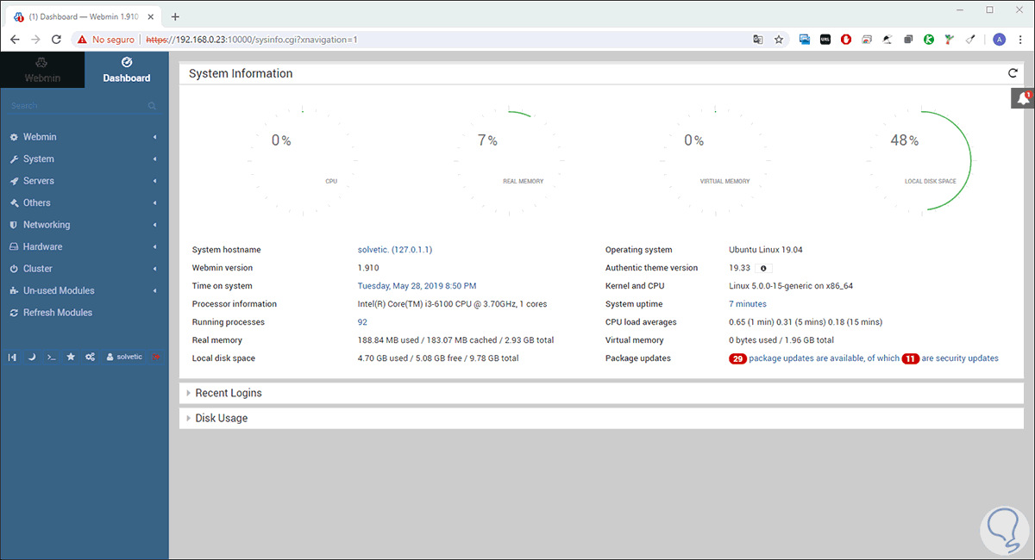Viewport: 1035px width, 560px height.
Task: Click the Real Memory 7% gauge
Action: click(x=509, y=161)
